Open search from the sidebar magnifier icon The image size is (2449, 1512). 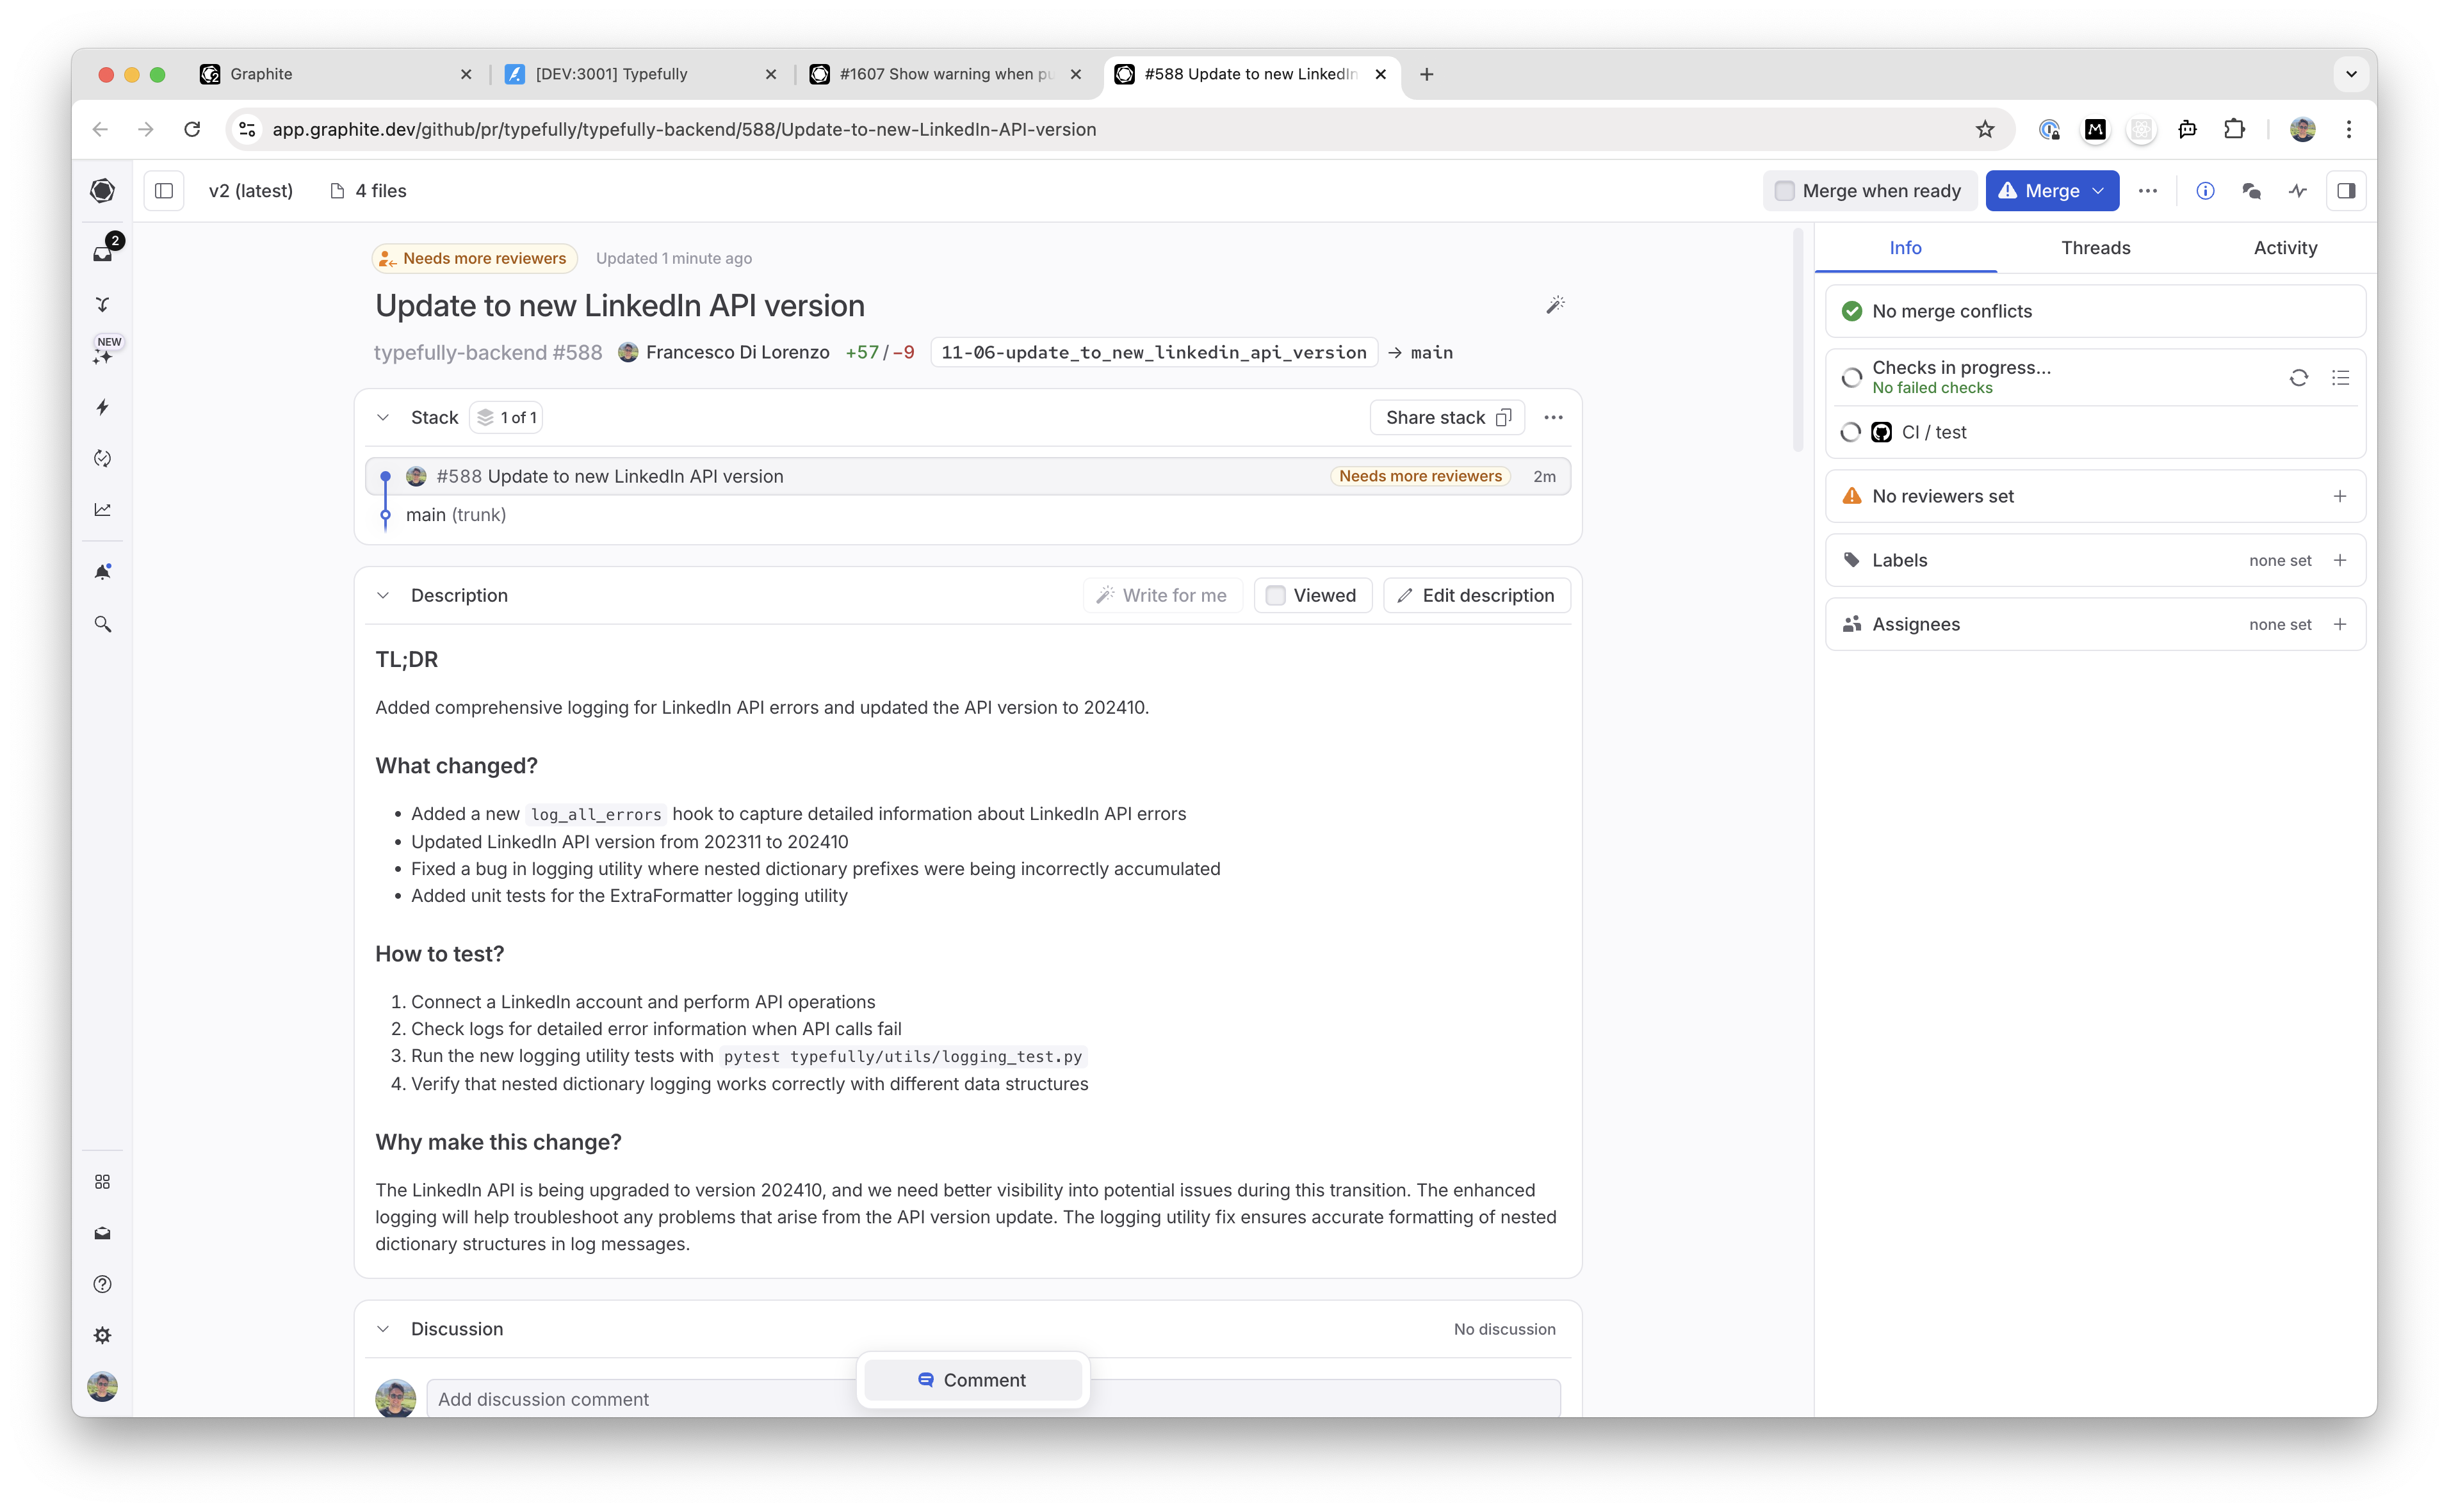(x=102, y=624)
